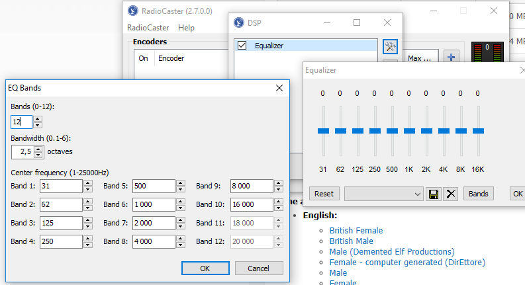Delete the equalizer preset with the X icon
Image resolution: width=525 pixels, height=285 pixels.
click(x=451, y=194)
